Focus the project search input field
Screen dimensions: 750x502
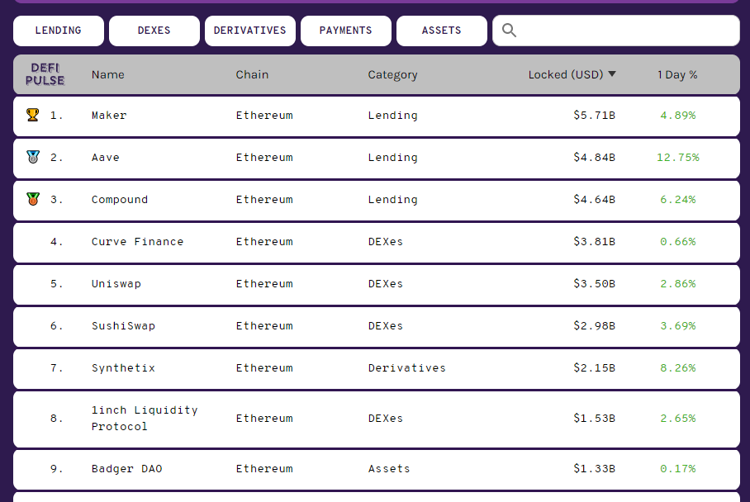[616, 31]
